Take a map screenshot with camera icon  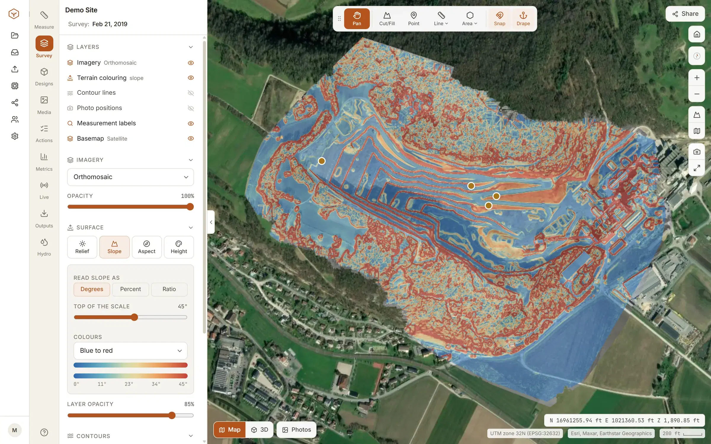tap(696, 152)
